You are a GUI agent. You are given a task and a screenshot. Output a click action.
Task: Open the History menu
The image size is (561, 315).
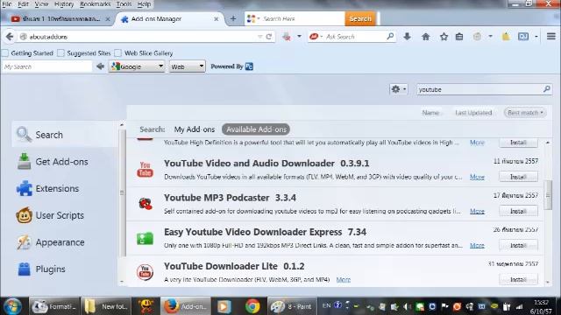[x=64, y=3]
